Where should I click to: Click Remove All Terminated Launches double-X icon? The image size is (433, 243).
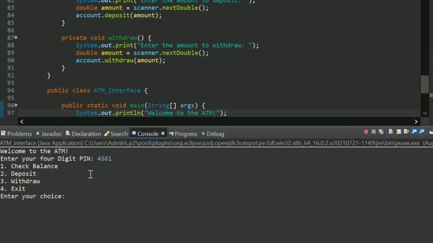tap(382, 132)
